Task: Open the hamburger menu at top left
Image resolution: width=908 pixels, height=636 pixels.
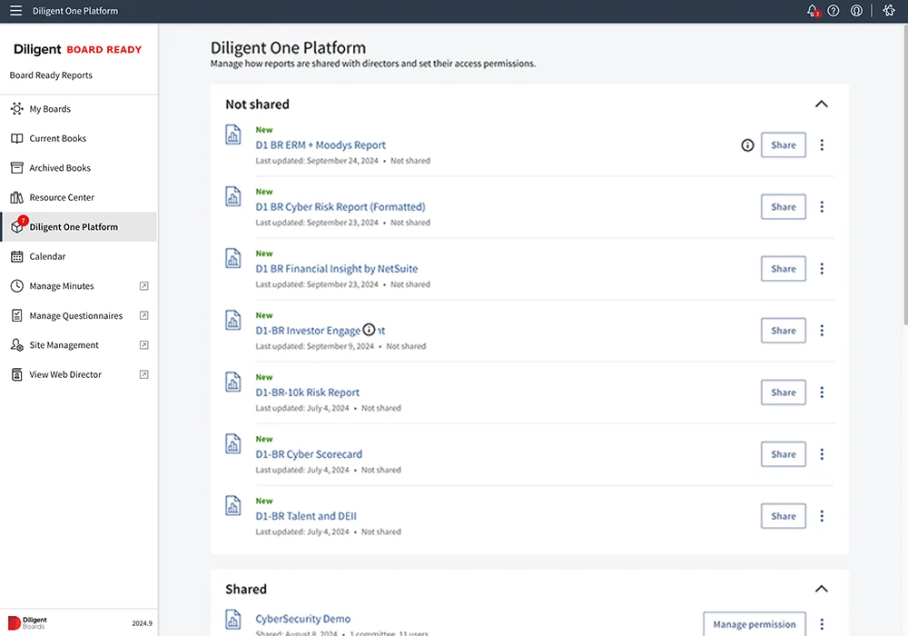Action: click(x=15, y=10)
